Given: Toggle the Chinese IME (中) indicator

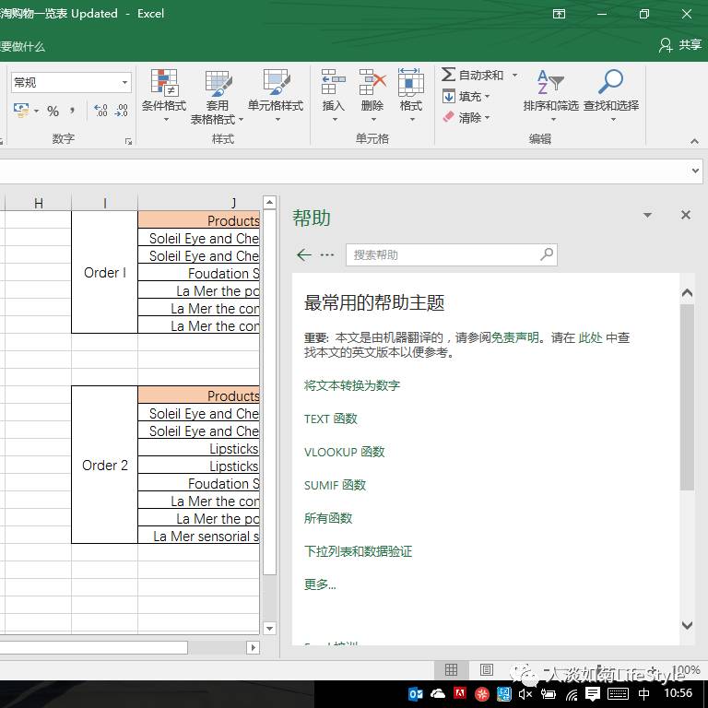Looking at the screenshot, I should click(x=644, y=693).
